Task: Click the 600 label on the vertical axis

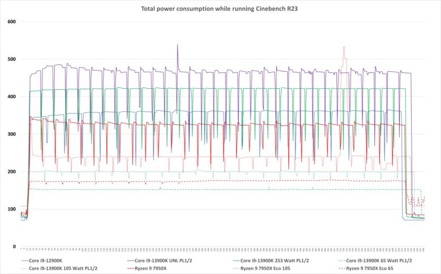Action: click(x=12, y=21)
